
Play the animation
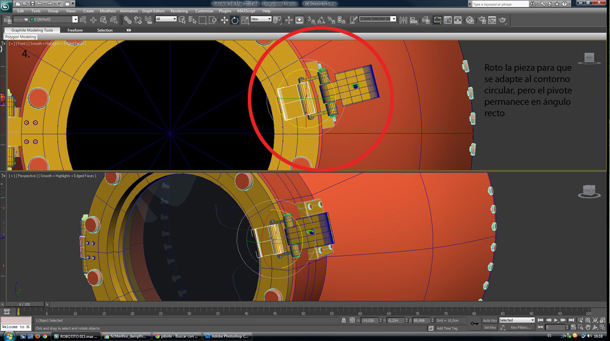556,320
